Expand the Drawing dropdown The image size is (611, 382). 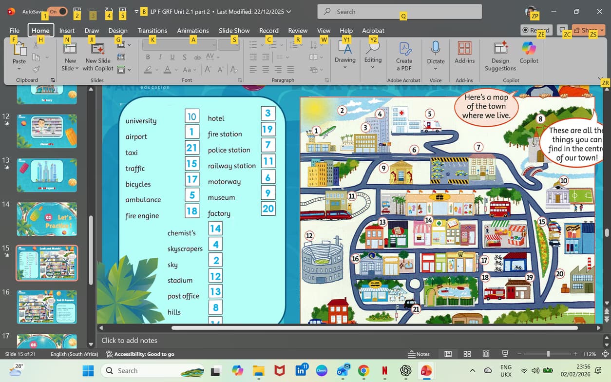pos(345,67)
